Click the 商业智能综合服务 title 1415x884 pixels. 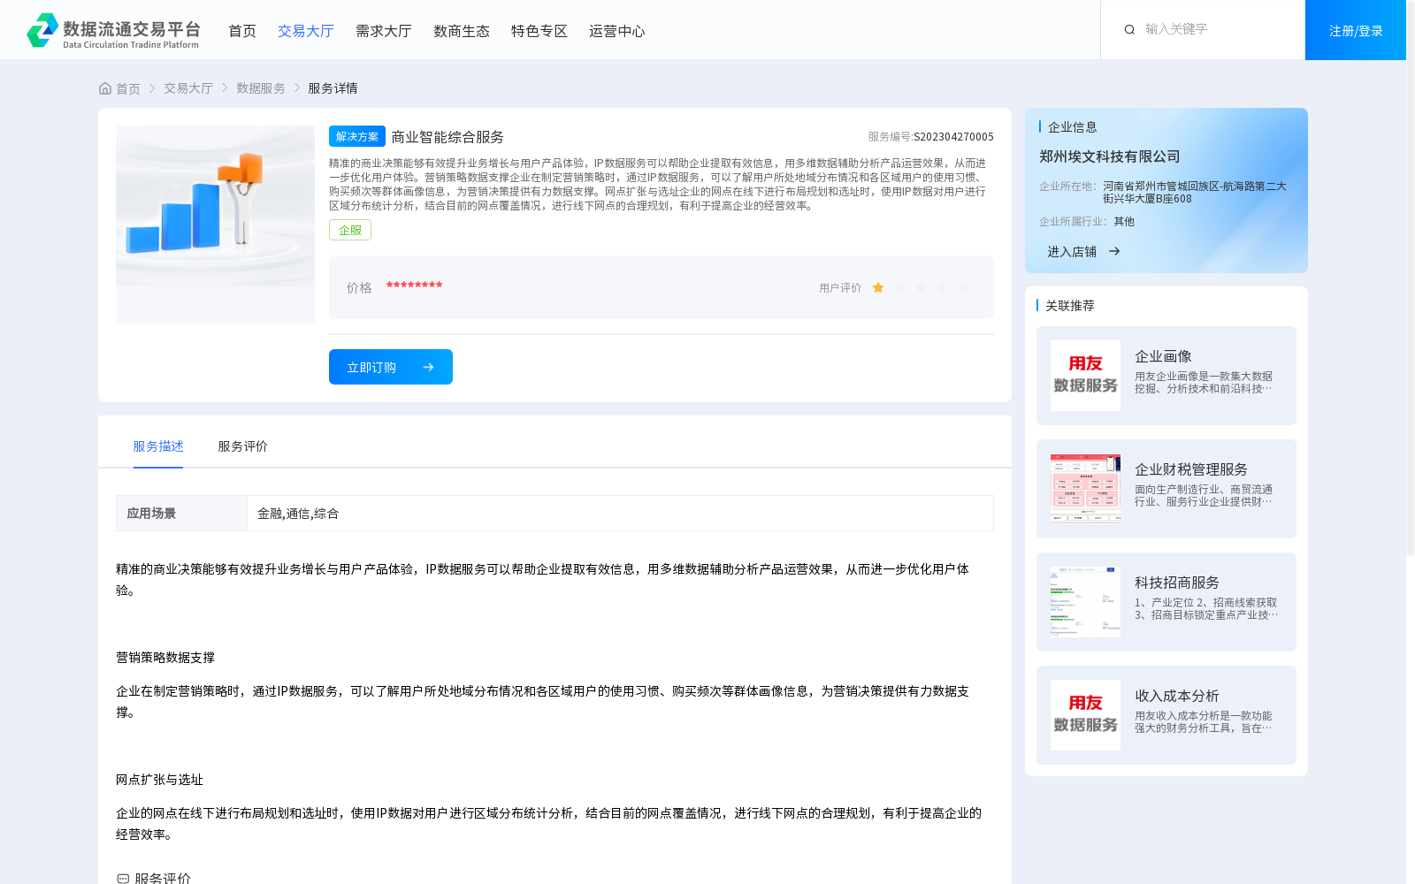pos(447,137)
